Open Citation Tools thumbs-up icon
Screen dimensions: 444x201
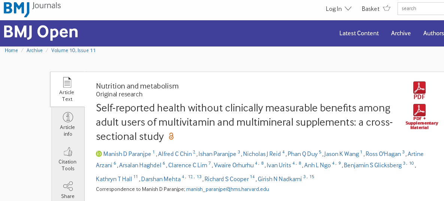tap(68, 152)
